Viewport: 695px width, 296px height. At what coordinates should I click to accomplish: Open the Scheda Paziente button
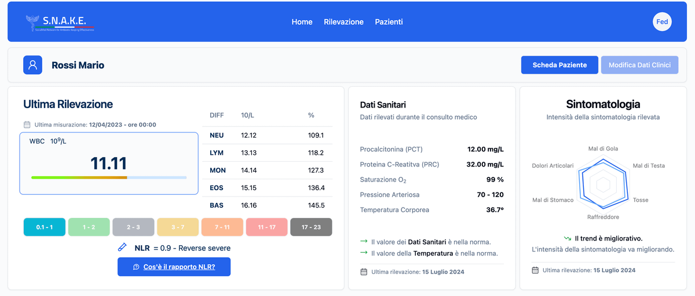coord(559,65)
